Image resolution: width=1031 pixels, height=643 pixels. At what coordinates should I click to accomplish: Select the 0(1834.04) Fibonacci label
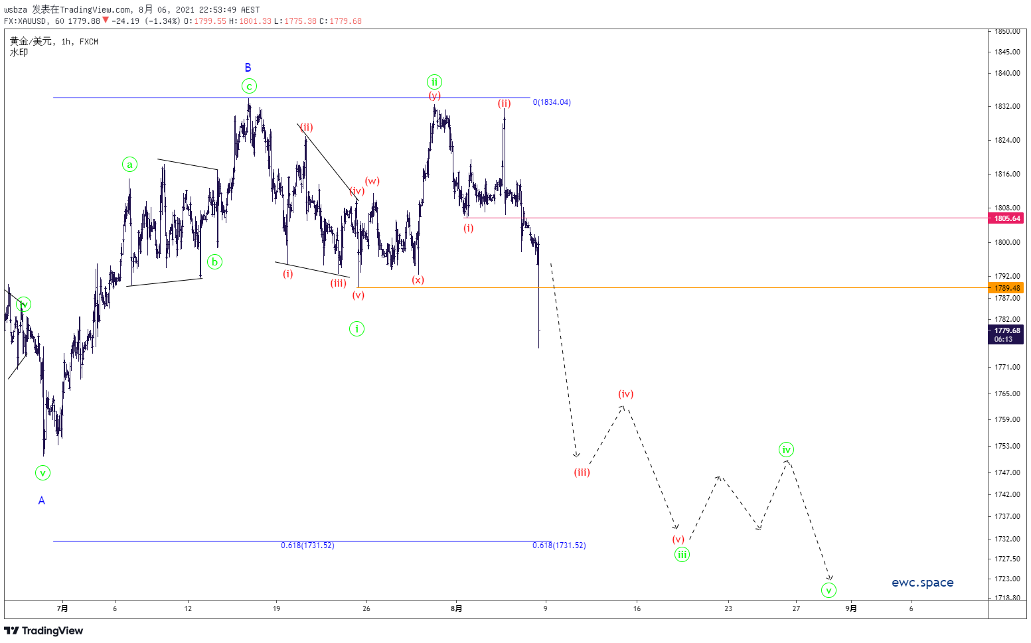pyautogui.click(x=552, y=102)
